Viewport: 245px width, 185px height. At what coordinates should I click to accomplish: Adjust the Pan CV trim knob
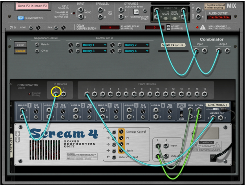[x=63, y=28]
